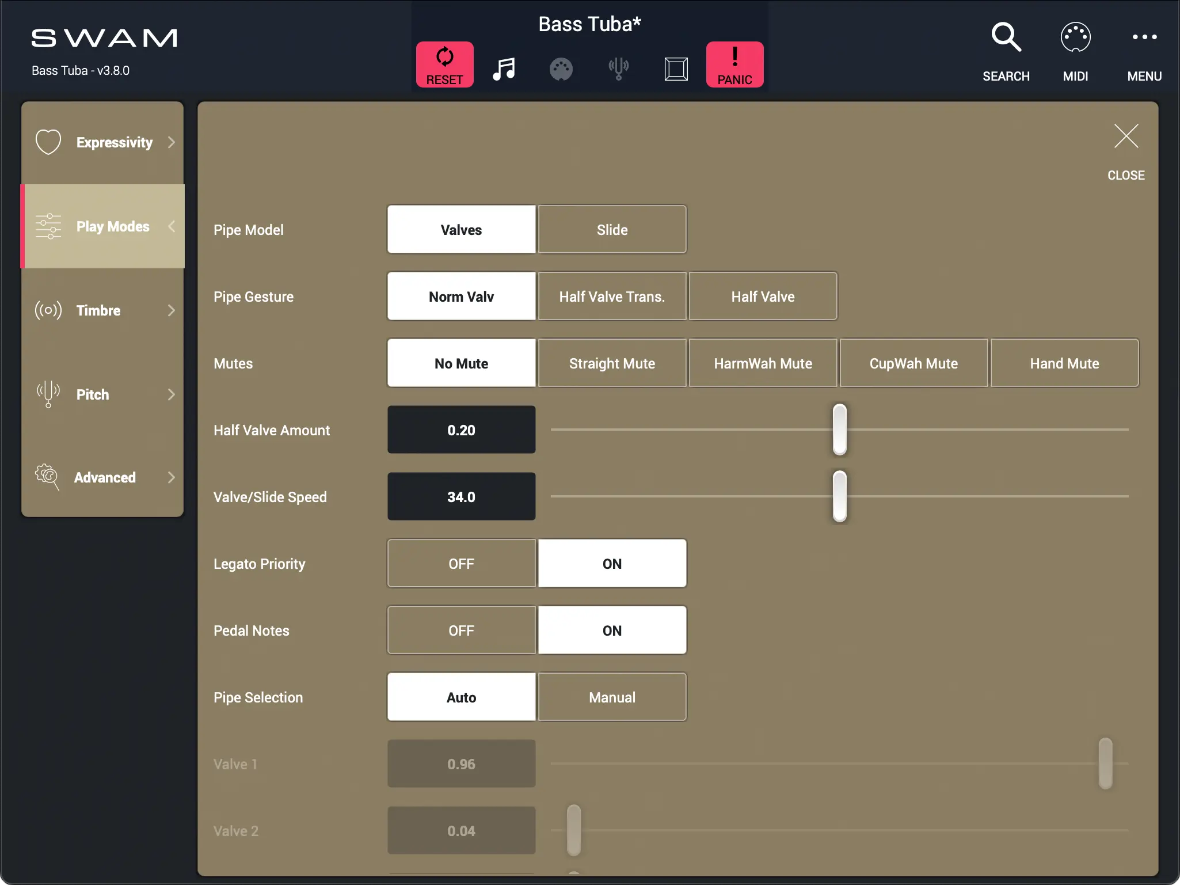Select the tuning fork icon
The height and width of the screenshot is (885, 1180).
click(618, 69)
